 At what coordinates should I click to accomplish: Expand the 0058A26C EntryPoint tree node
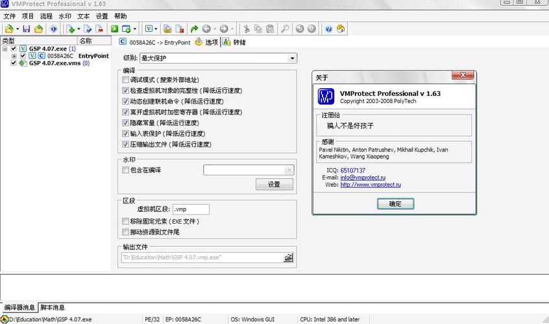point(14,56)
